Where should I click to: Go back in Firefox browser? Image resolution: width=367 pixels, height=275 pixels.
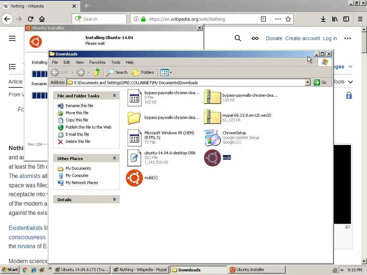(7, 19)
